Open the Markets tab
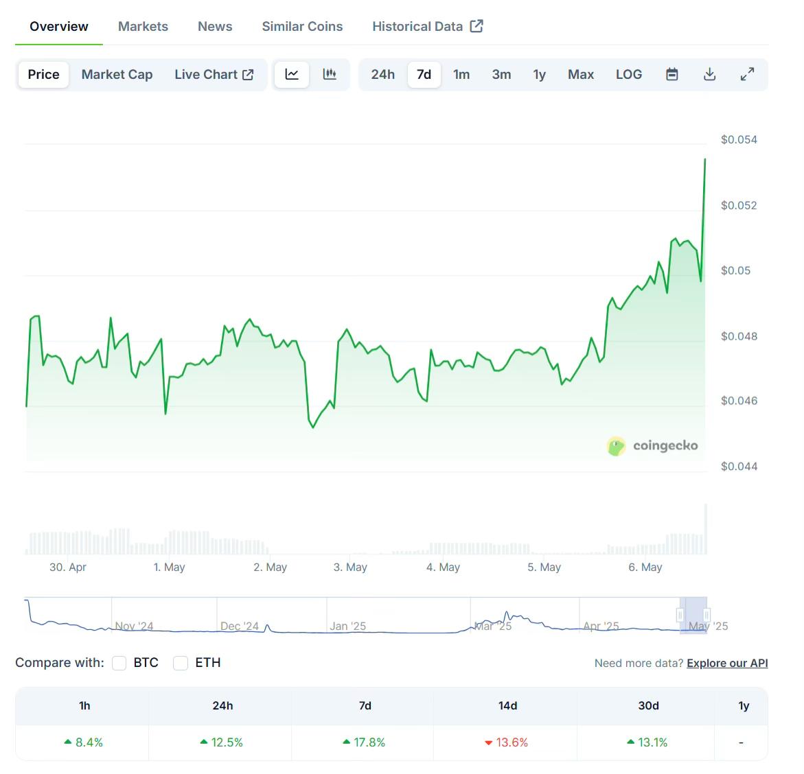 click(143, 26)
